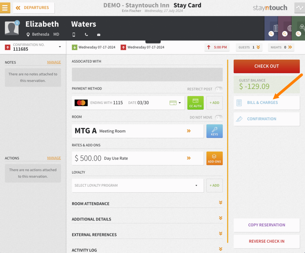Go back to Departures list
Image resolution: width=305 pixels, height=253 pixels.
(34, 8)
